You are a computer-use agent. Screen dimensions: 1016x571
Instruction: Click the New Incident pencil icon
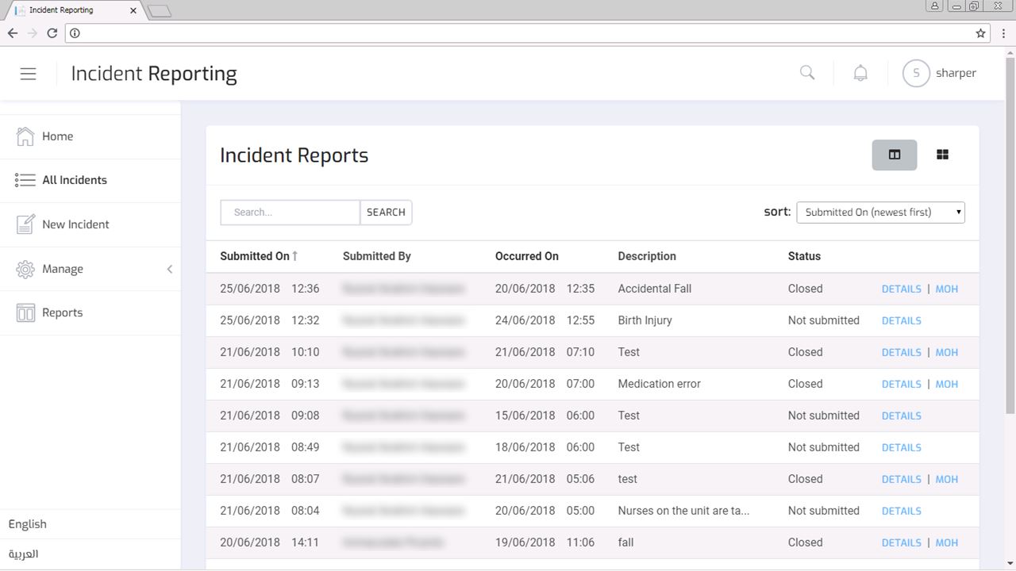[25, 224]
